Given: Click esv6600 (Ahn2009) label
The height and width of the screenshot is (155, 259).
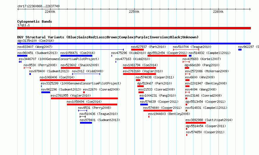Looking at the screenshot, I should (x=200, y=77).
